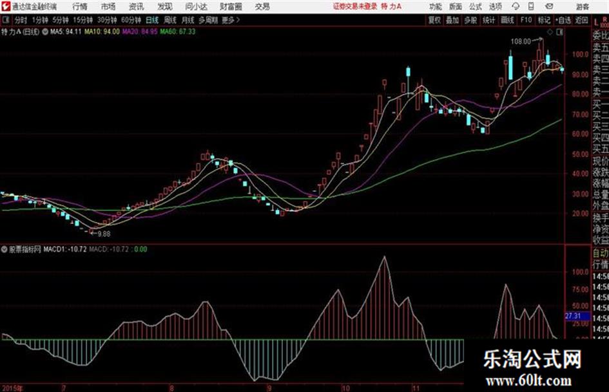609x392 pixels.
Task: Switch to 1分钟 period tab
Action: coord(39,20)
